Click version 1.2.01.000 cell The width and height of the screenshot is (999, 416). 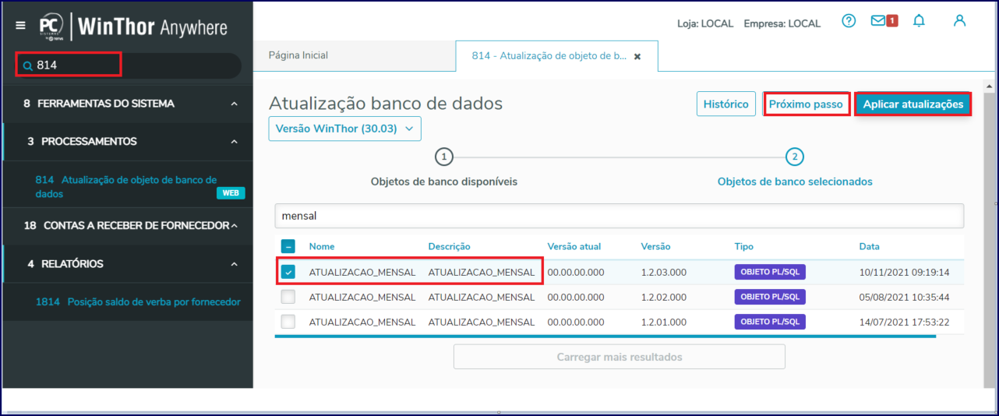(663, 323)
